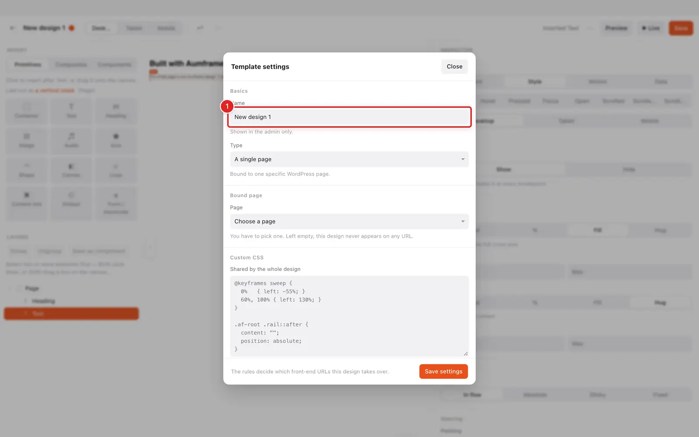Open the Style tab in the inspector panel
The image size is (699, 437).
pyautogui.click(x=535, y=82)
